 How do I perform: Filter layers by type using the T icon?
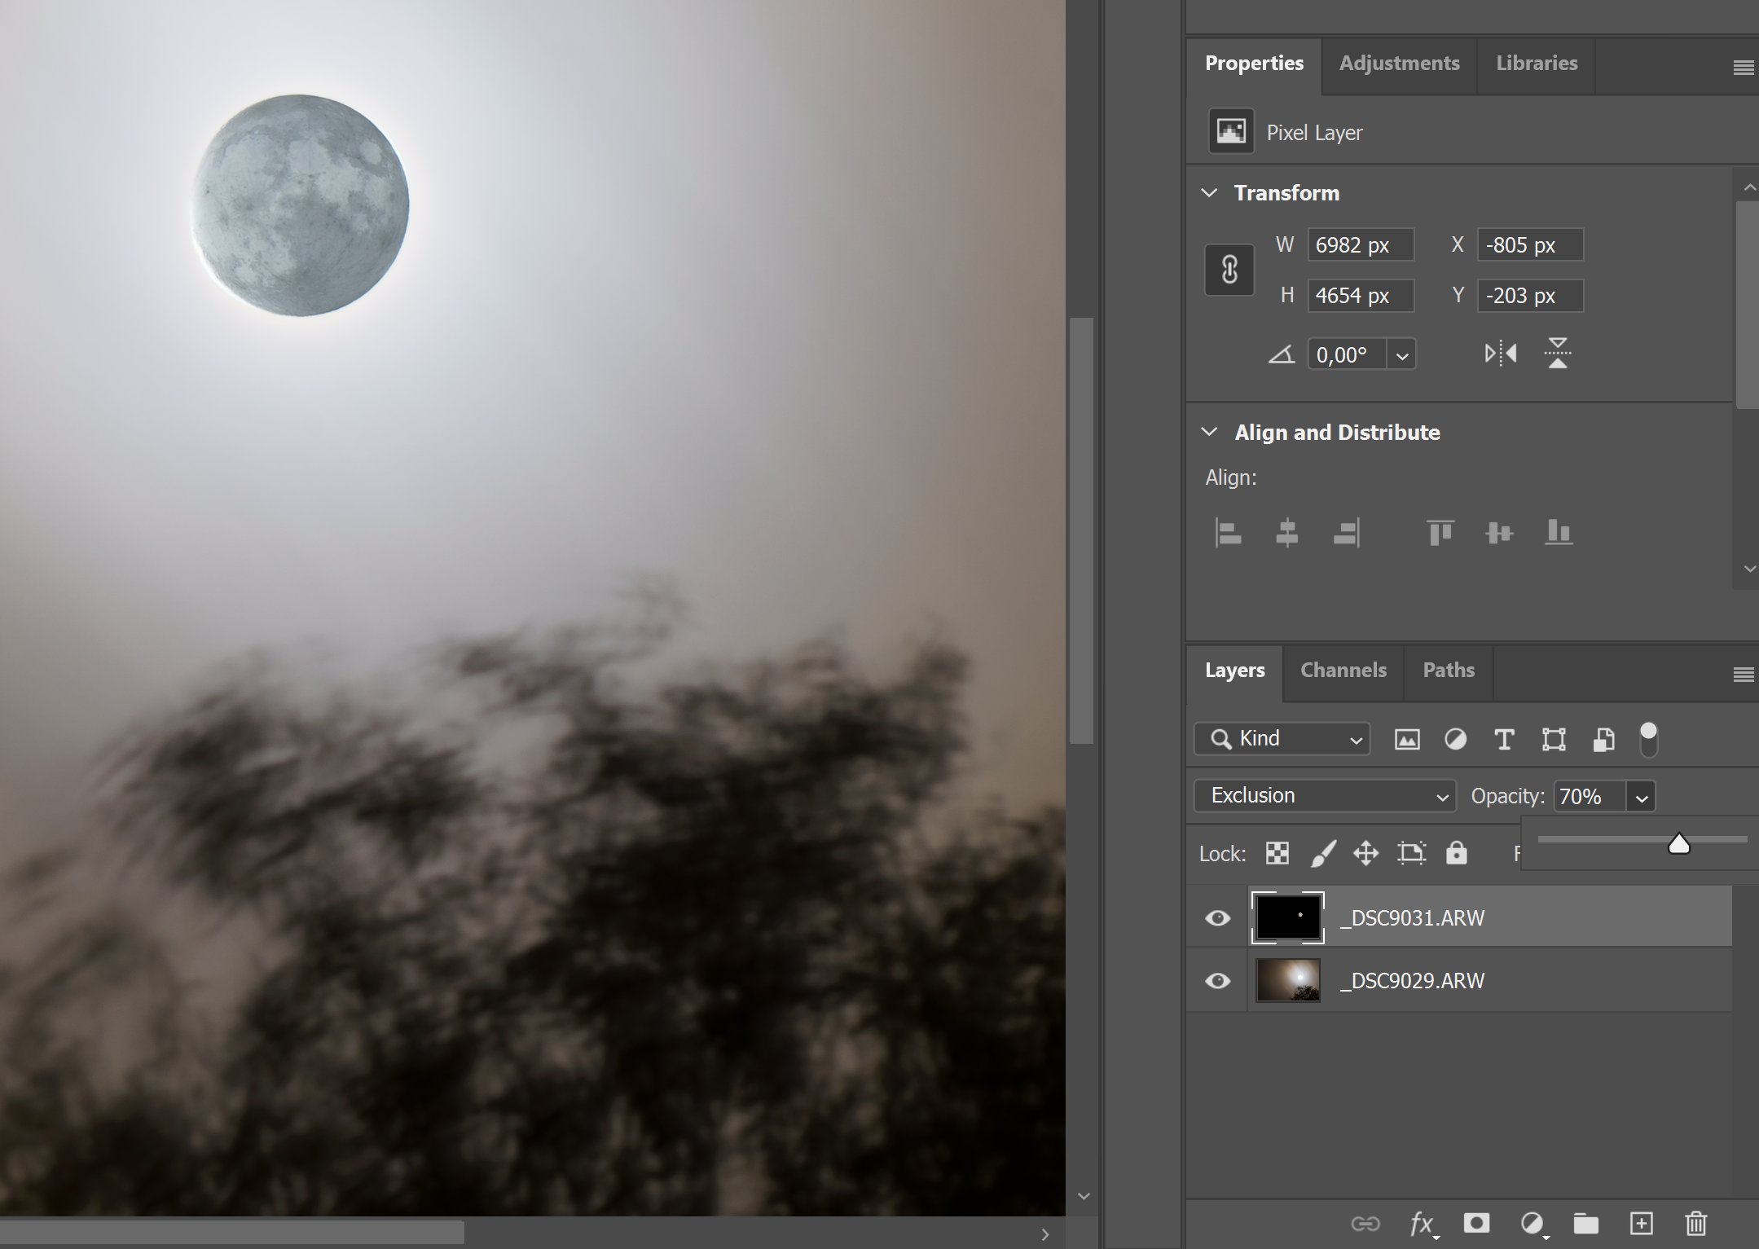(x=1504, y=739)
